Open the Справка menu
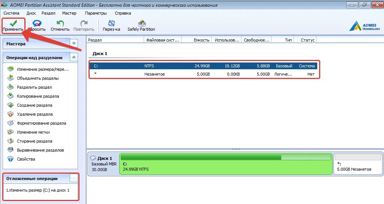This screenshot has width=384, height=204. coord(123,13)
